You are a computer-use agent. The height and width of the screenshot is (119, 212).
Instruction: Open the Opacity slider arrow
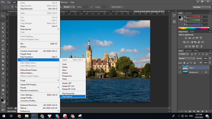210,58
